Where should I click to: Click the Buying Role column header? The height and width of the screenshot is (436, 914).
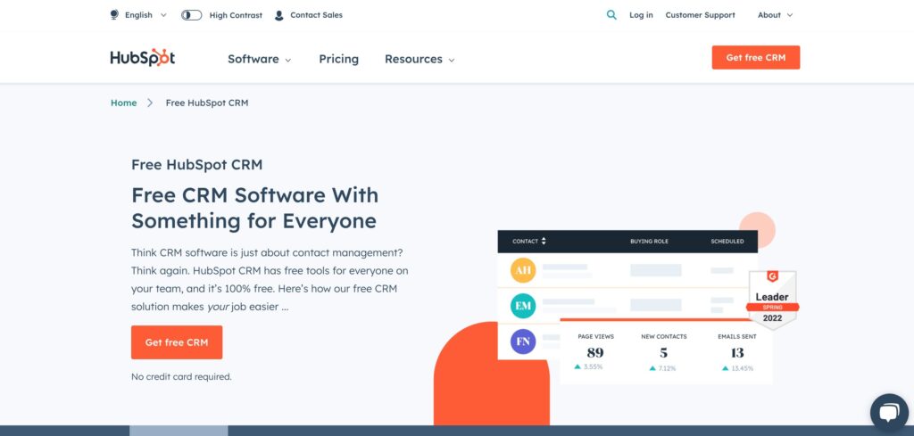click(649, 241)
